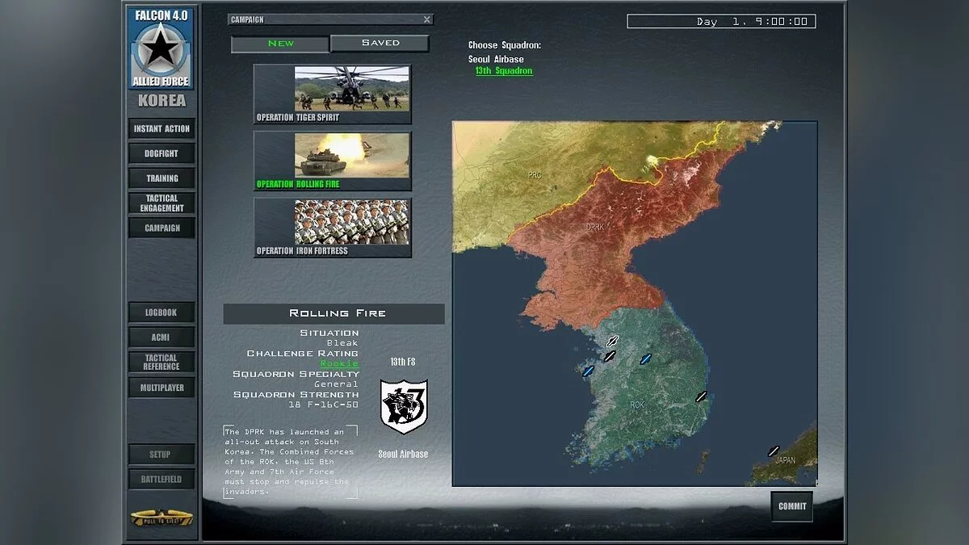Click the PRC label on the map

point(535,174)
